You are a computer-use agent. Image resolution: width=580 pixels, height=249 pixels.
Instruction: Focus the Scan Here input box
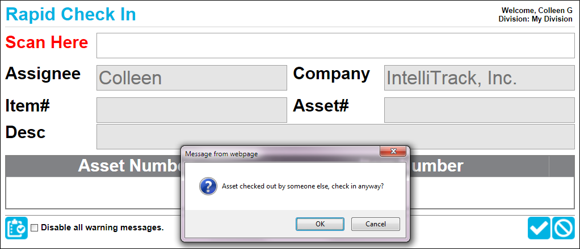coord(335,45)
